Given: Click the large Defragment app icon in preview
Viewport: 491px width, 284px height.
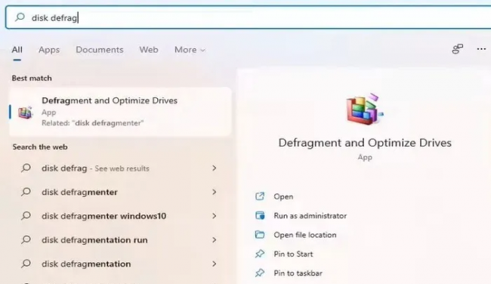Looking at the screenshot, I should (x=365, y=109).
